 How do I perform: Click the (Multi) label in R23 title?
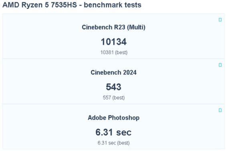136,27
